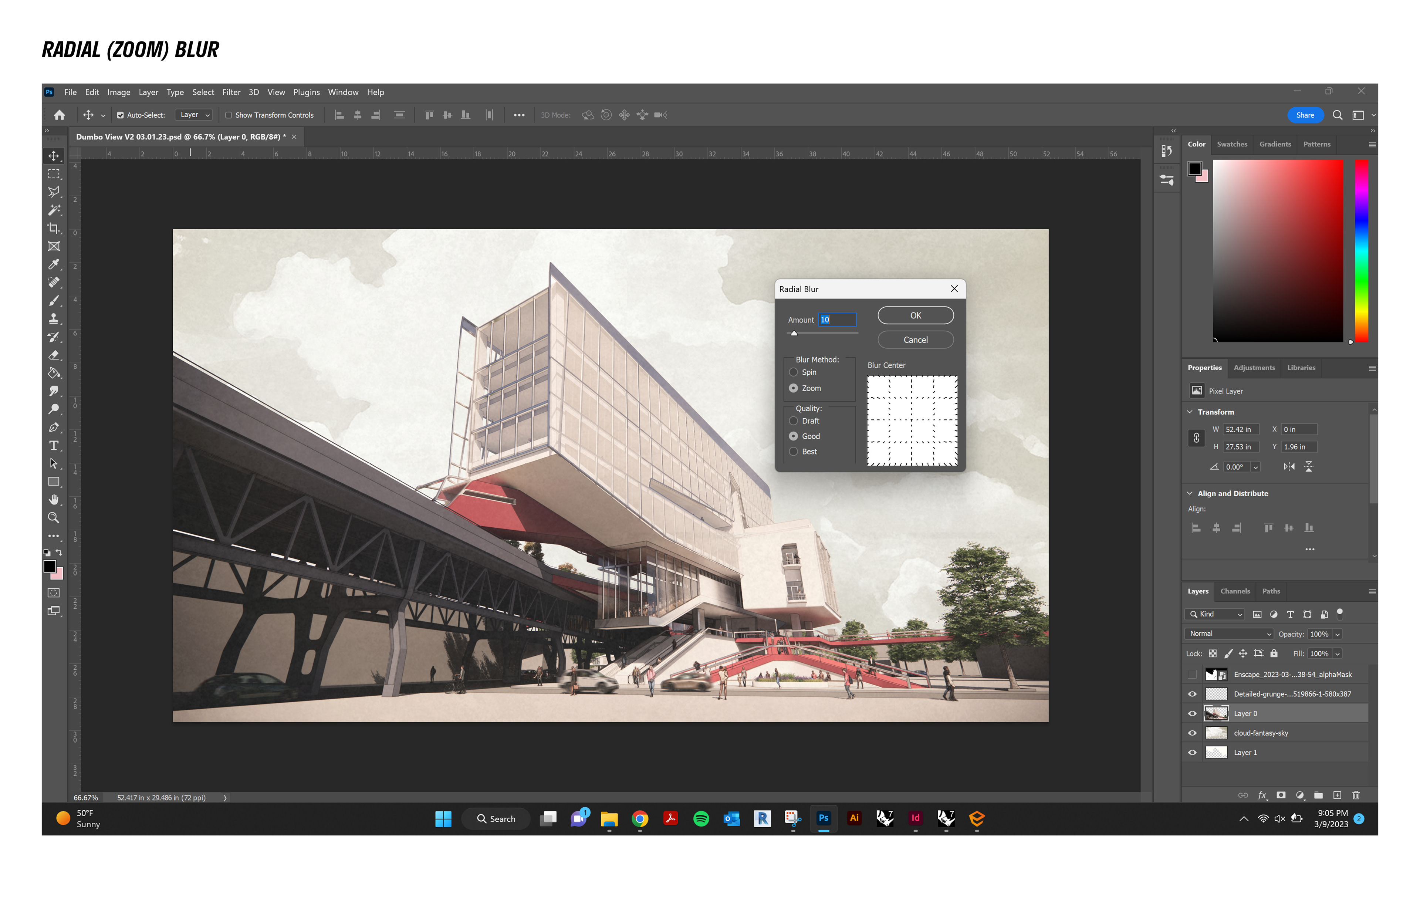Click the delete layer trash icon
Image resolution: width=1420 pixels, height=919 pixels.
click(x=1356, y=795)
